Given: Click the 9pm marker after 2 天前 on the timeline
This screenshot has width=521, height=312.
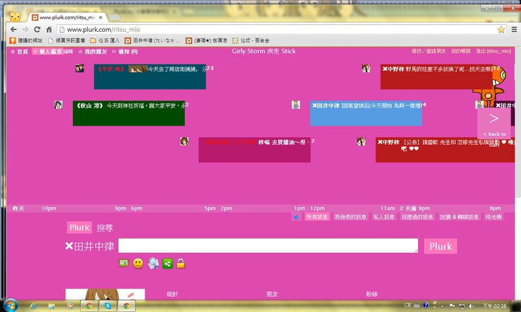Looking at the screenshot, I should tap(424, 208).
